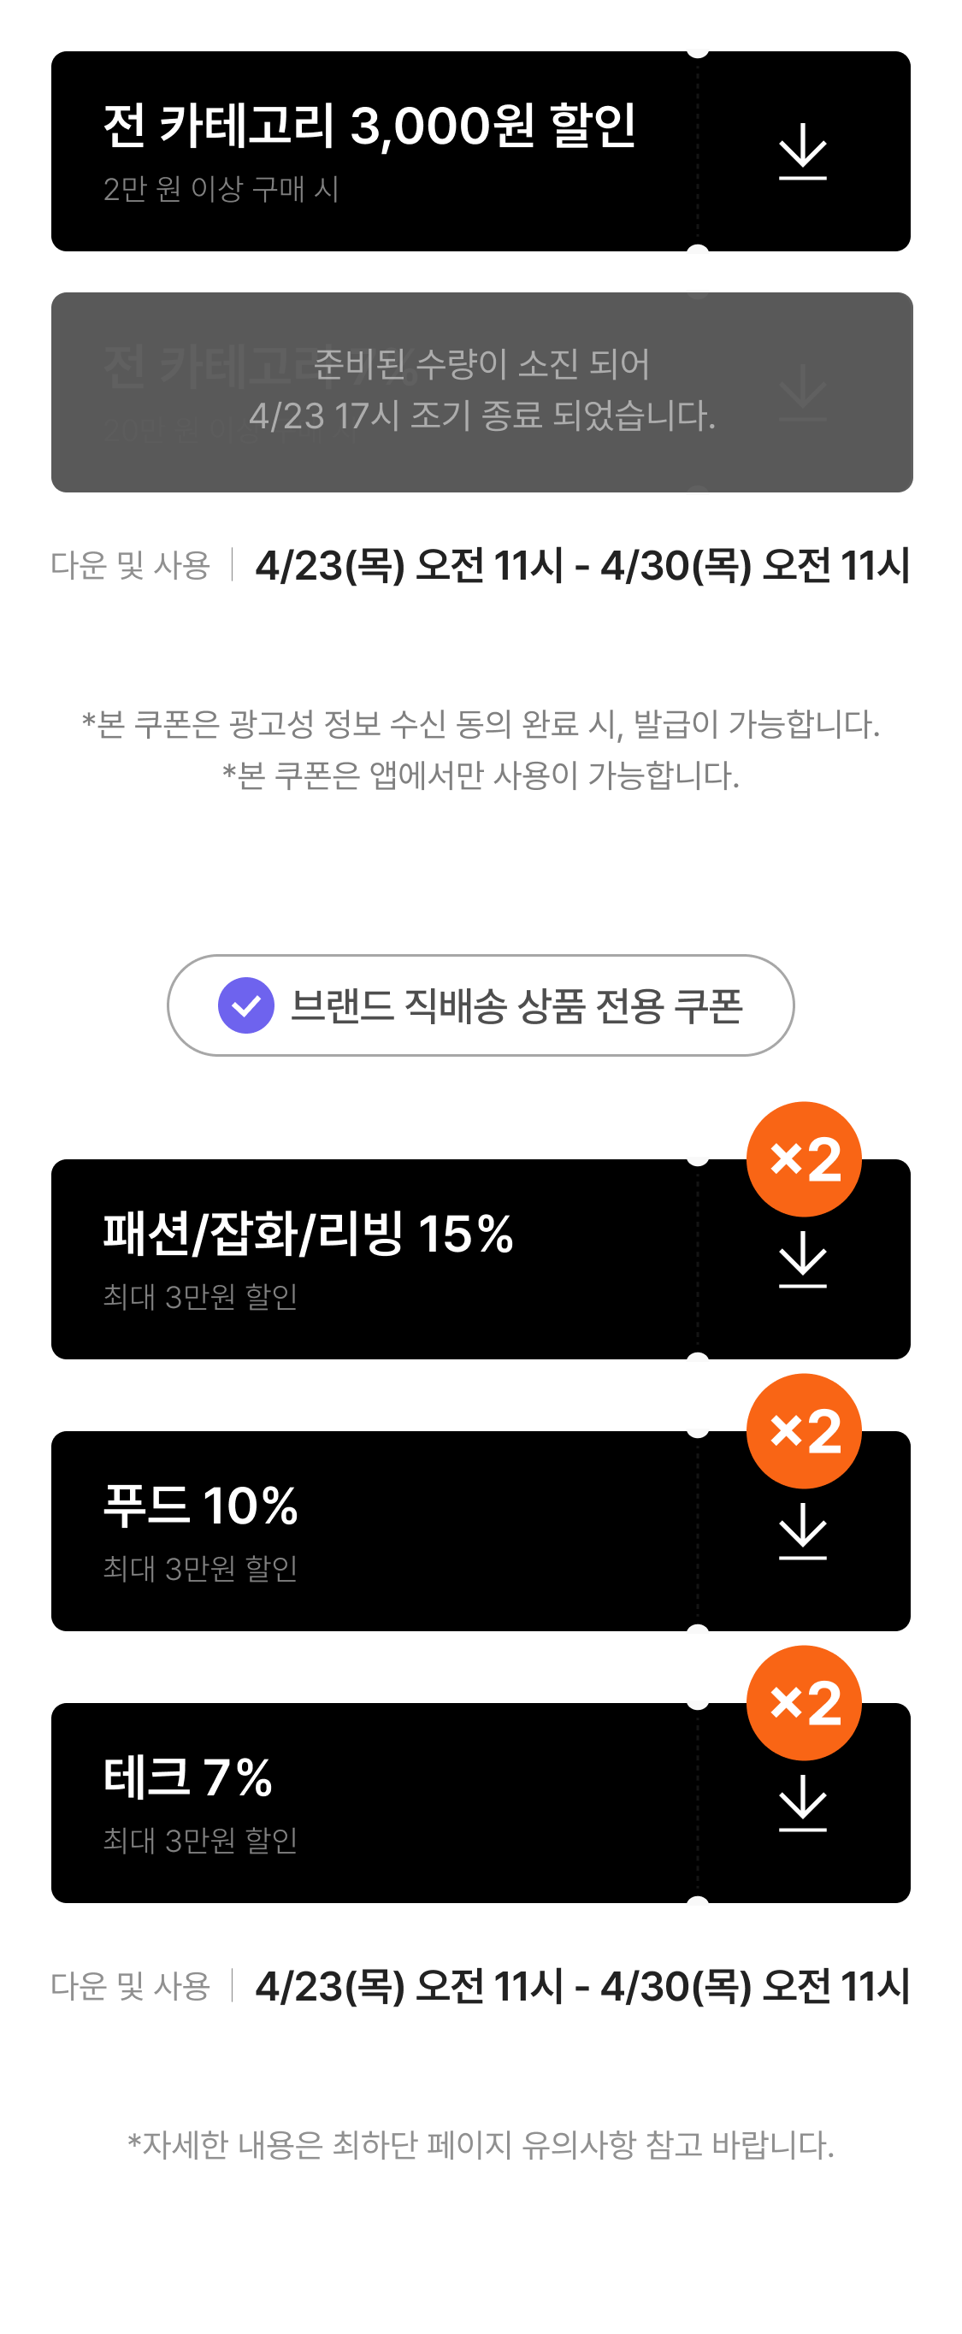Screen dimensions: 962x2334
Task: Click the 패션/잡화/리빙 15% coupon title
Action: (308, 1234)
